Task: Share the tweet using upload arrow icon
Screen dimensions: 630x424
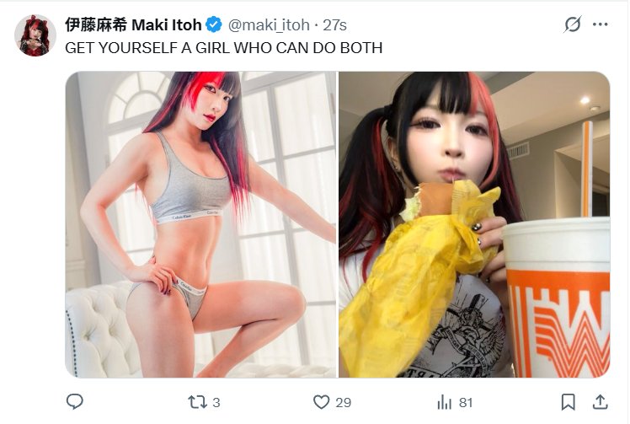Action: [x=600, y=401]
